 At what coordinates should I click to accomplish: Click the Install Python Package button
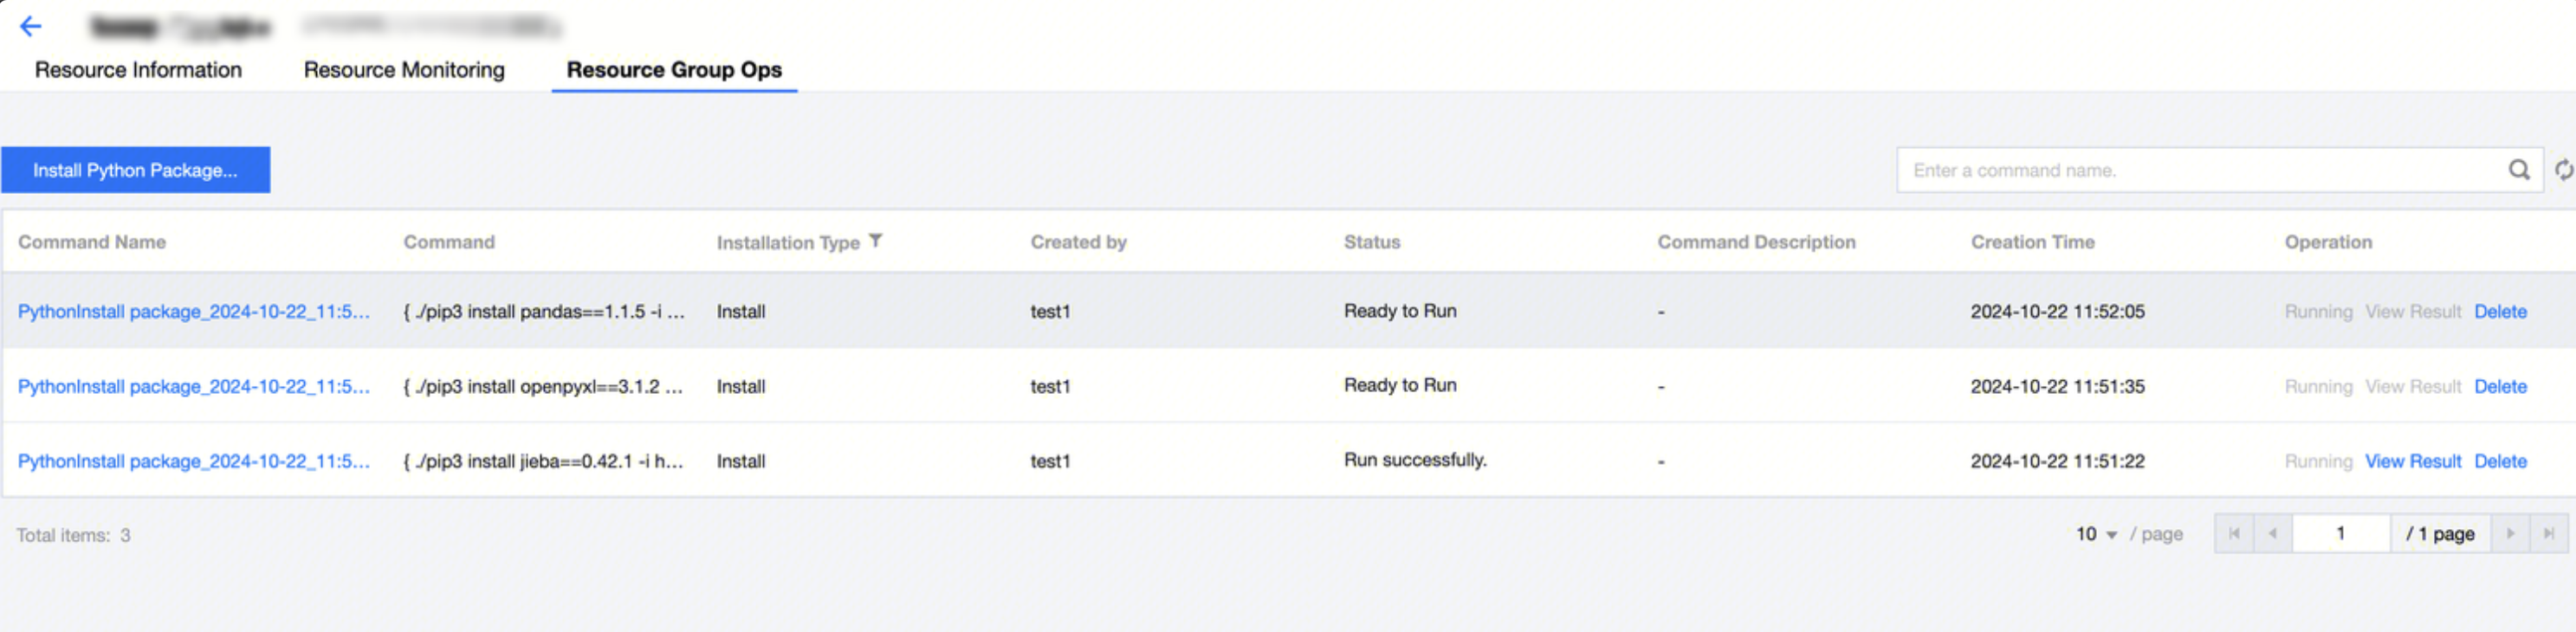[x=135, y=170]
